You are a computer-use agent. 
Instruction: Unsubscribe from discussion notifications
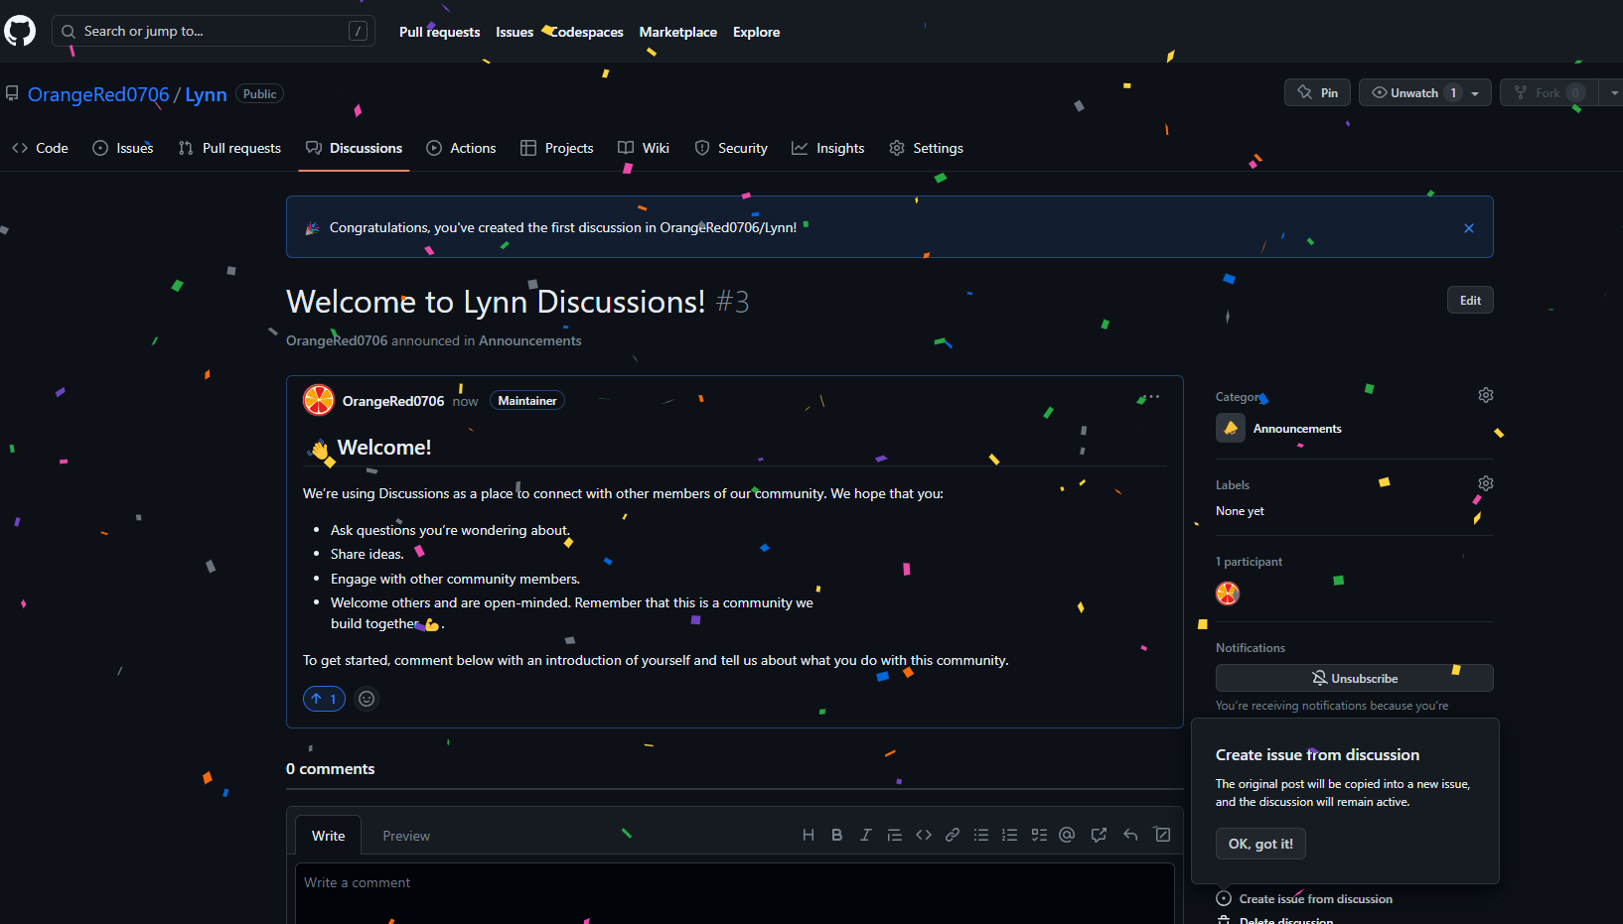(1354, 678)
